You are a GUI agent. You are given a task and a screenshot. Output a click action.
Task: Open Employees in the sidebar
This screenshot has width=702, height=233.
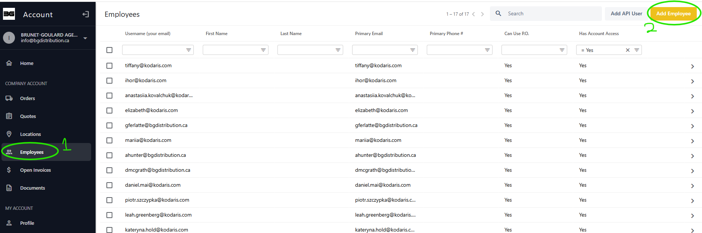46,152
